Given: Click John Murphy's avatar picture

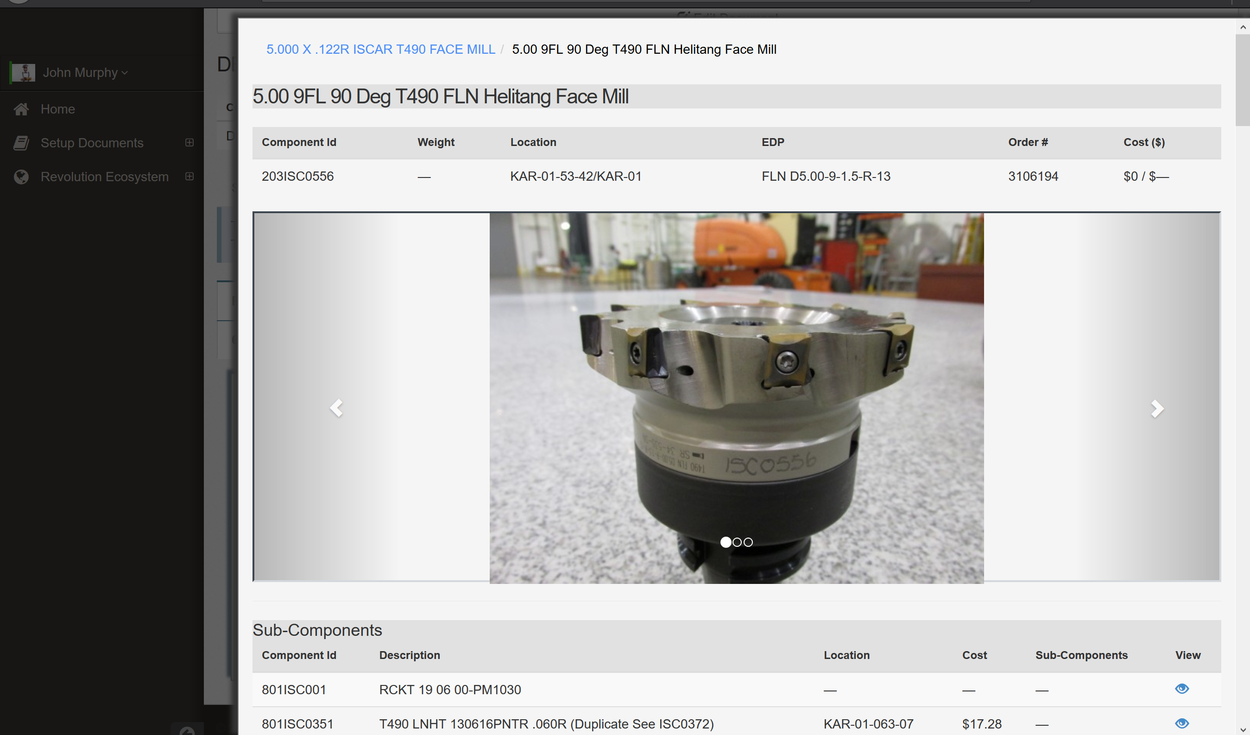Looking at the screenshot, I should 23,72.
